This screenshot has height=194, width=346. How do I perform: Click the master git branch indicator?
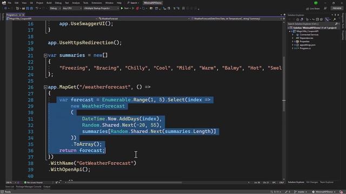tap(301, 192)
